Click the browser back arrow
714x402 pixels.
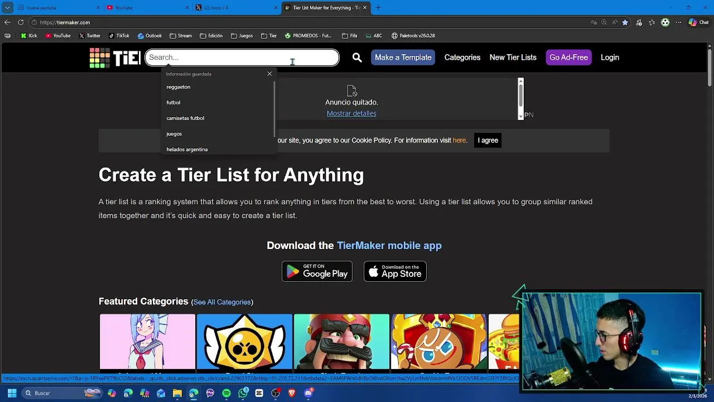(x=7, y=22)
